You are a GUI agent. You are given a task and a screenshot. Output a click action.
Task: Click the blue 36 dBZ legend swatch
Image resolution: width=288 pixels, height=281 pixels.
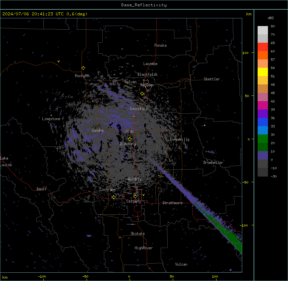(x=263, y=122)
